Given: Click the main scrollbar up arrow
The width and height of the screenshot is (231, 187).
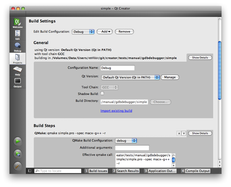Looking at the screenshot, I should coord(220,162).
